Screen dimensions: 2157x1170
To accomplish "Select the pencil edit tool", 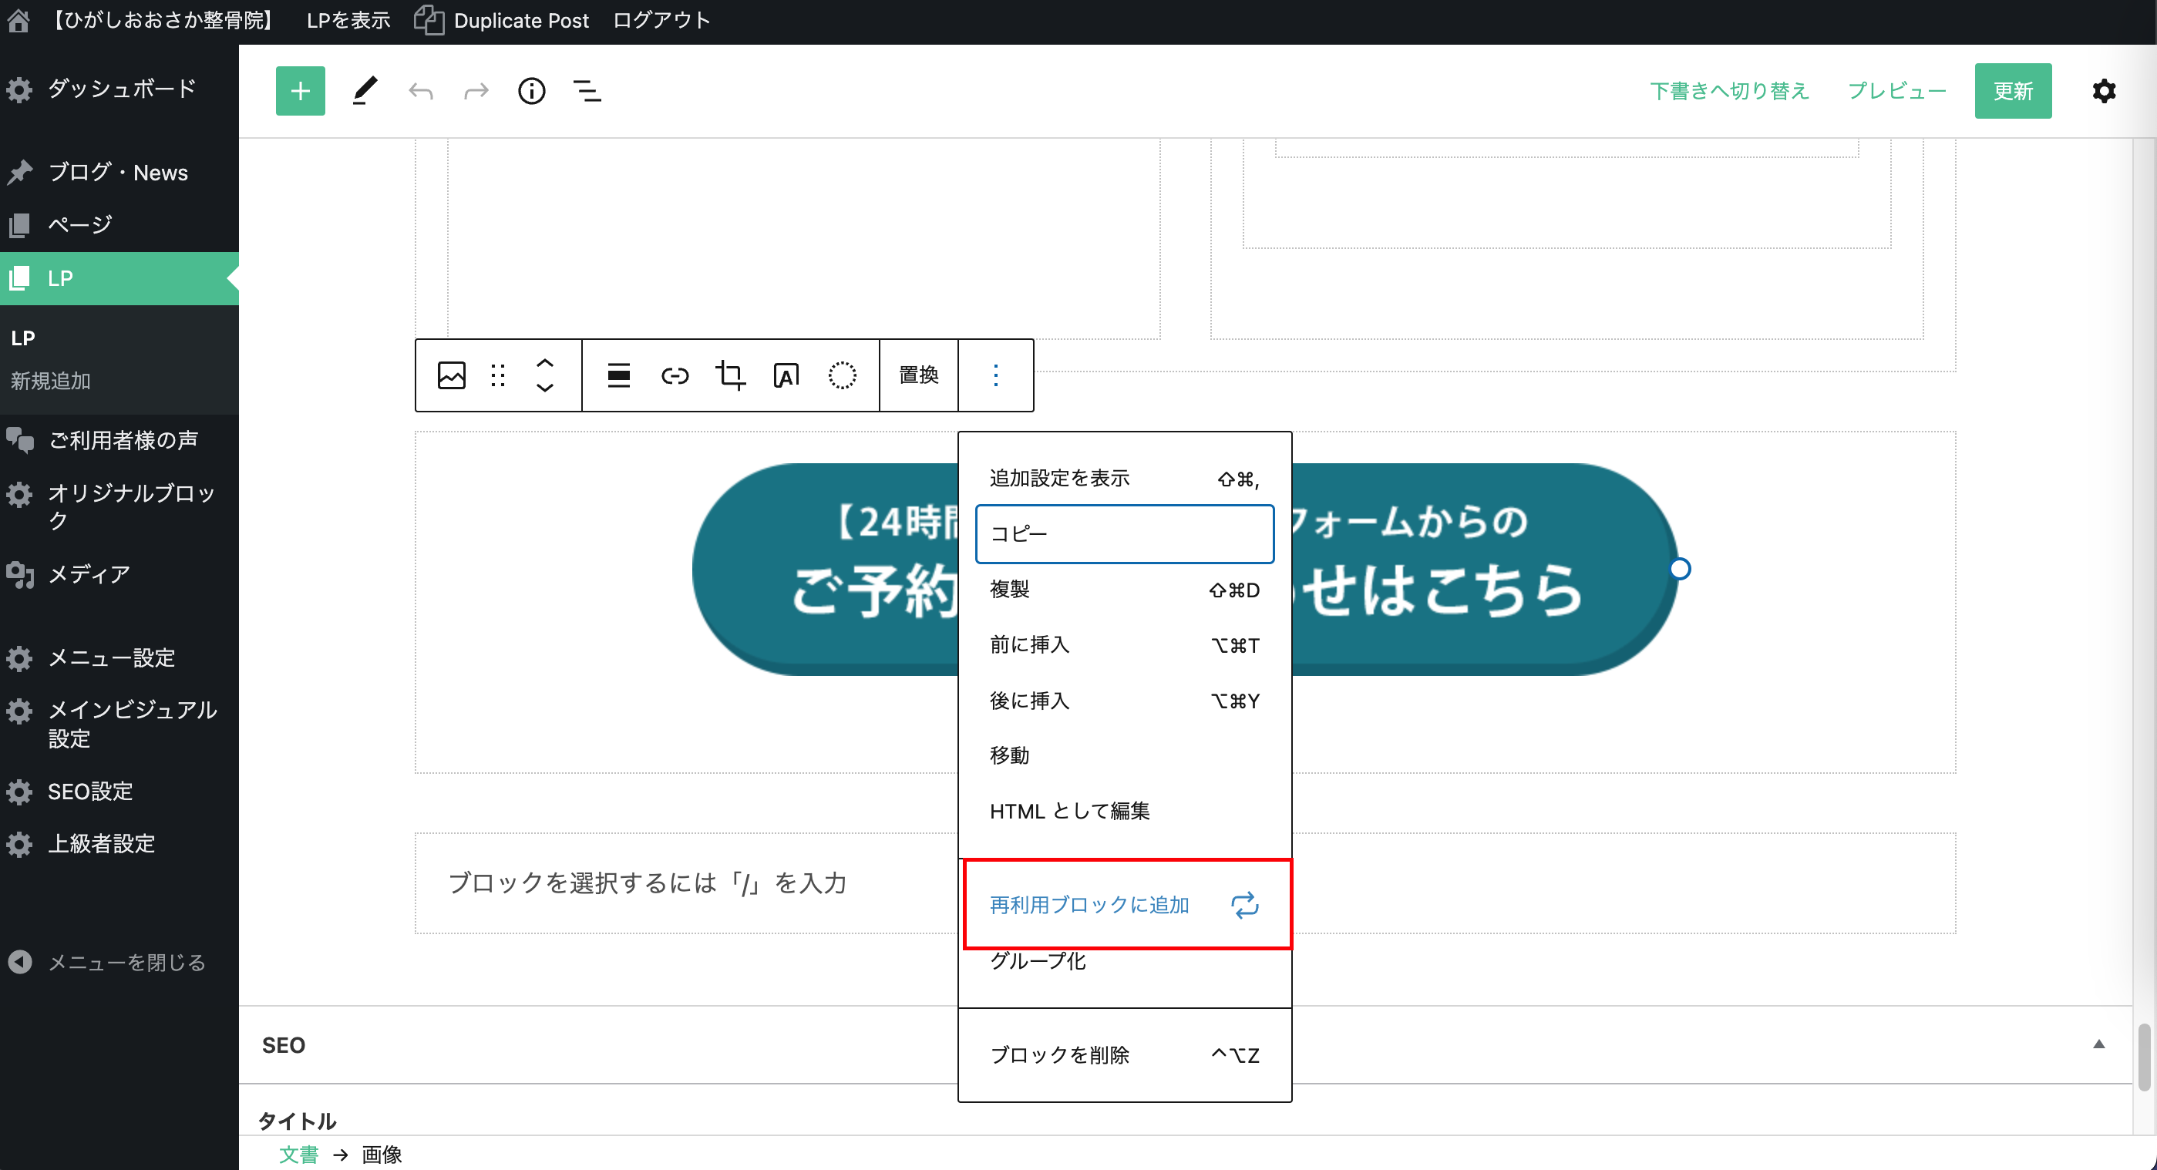I will tap(364, 90).
